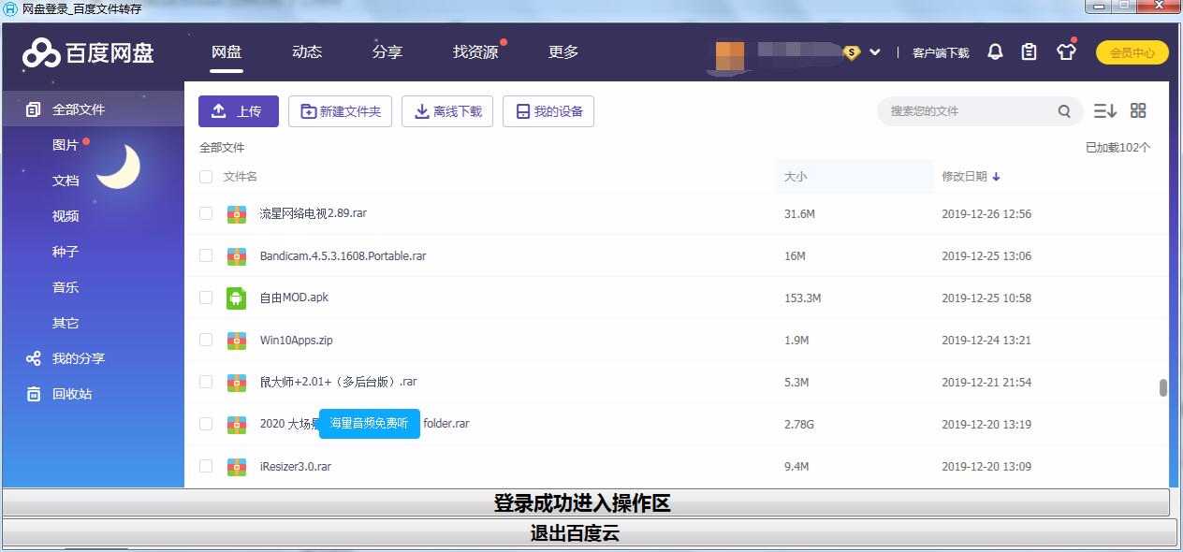
Task: Sort by 大小 column header
Action: click(x=796, y=176)
